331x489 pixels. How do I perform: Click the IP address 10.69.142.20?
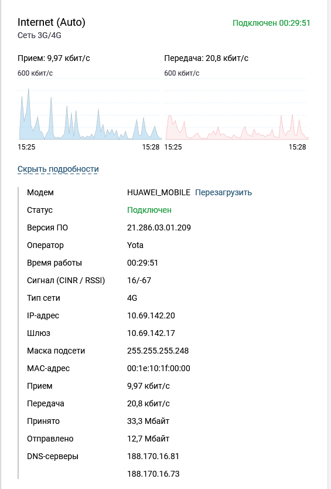point(151,315)
